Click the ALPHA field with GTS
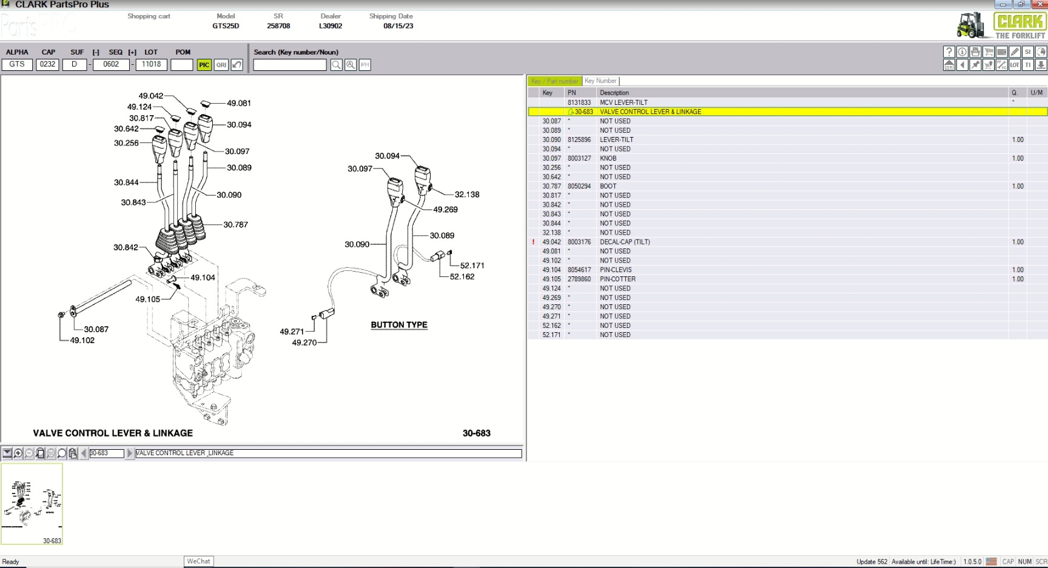The width and height of the screenshot is (1048, 568). (17, 64)
